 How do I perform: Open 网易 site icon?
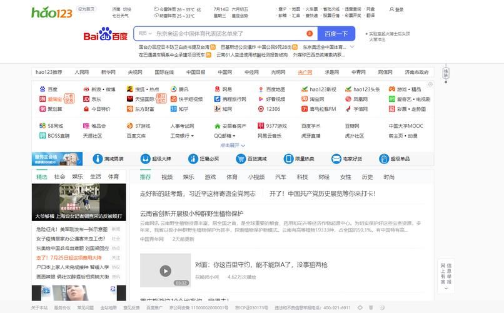tap(217, 89)
